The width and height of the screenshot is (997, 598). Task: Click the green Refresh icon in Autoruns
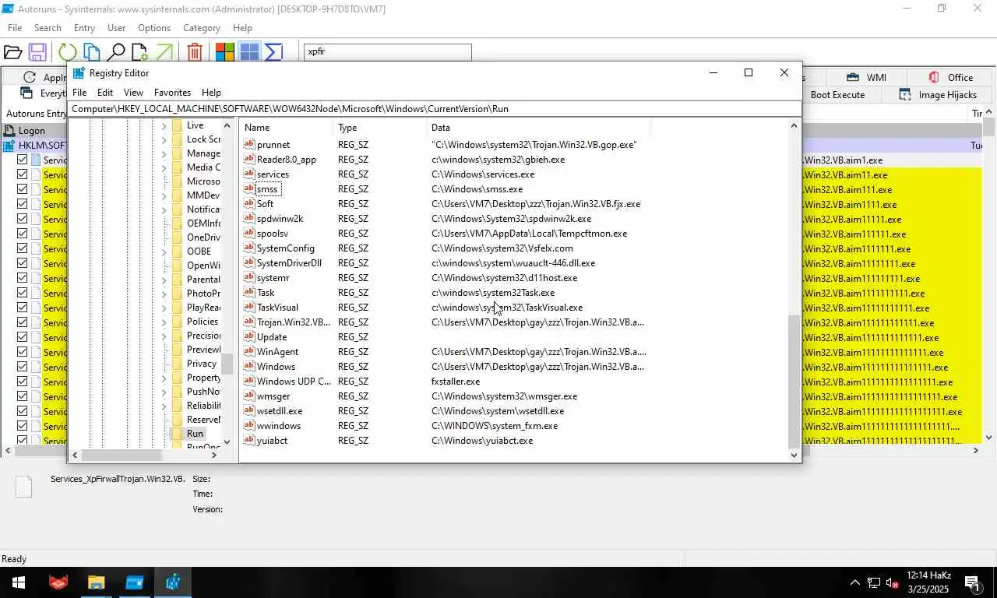click(x=68, y=52)
